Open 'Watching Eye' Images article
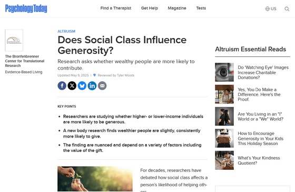 point(263,72)
